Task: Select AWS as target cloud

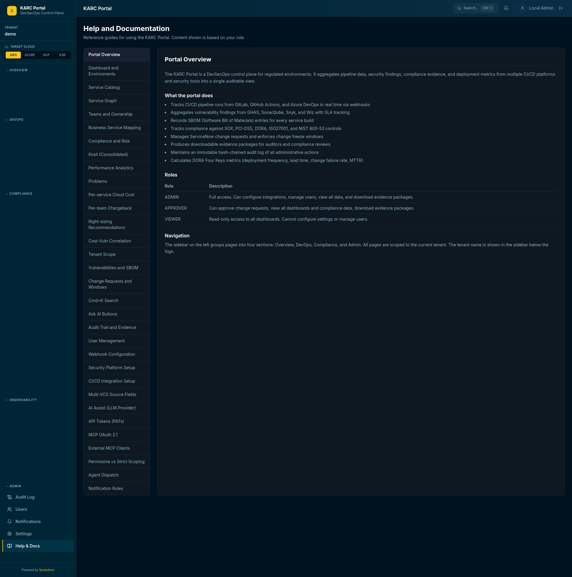Action: [13, 55]
